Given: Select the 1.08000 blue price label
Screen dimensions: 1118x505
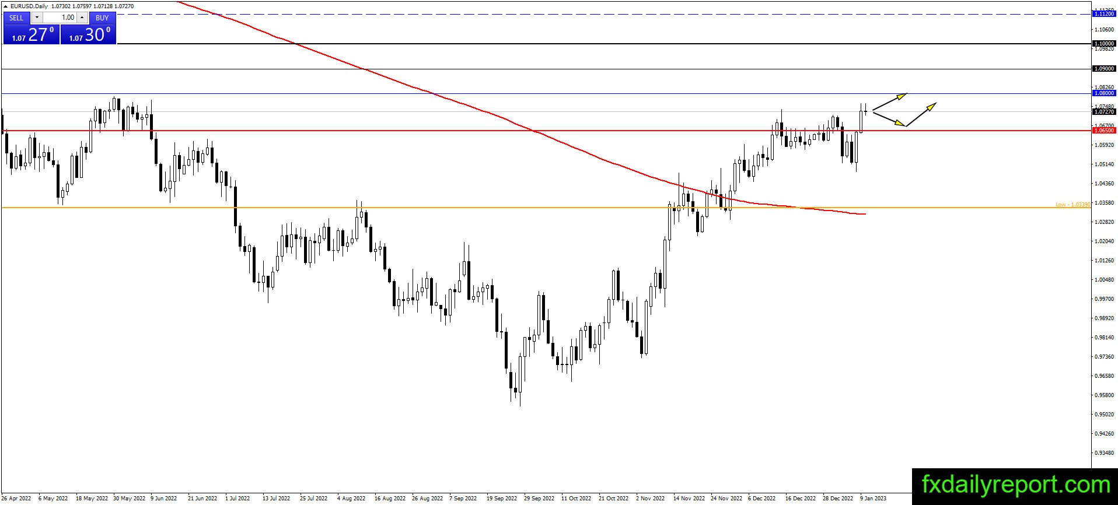Looking at the screenshot, I should point(1104,93).
